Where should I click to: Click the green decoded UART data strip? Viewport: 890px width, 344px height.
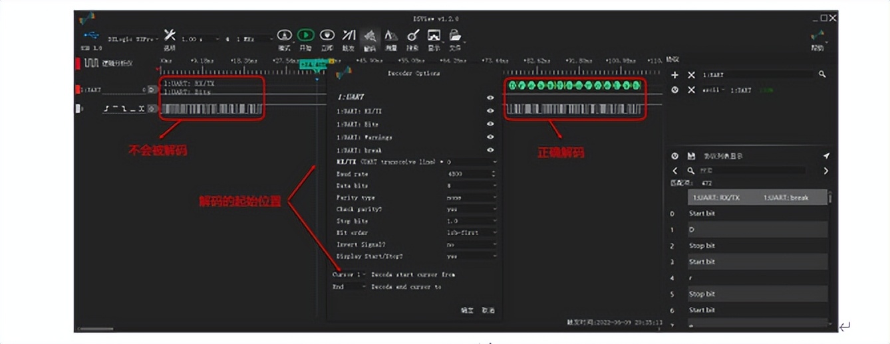click(x=574, y=86)
